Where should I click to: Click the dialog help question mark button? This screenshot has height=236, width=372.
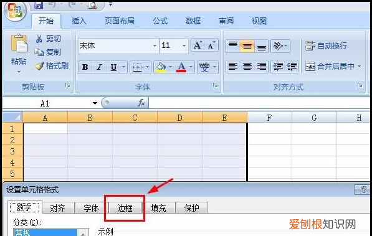[363, 190]
